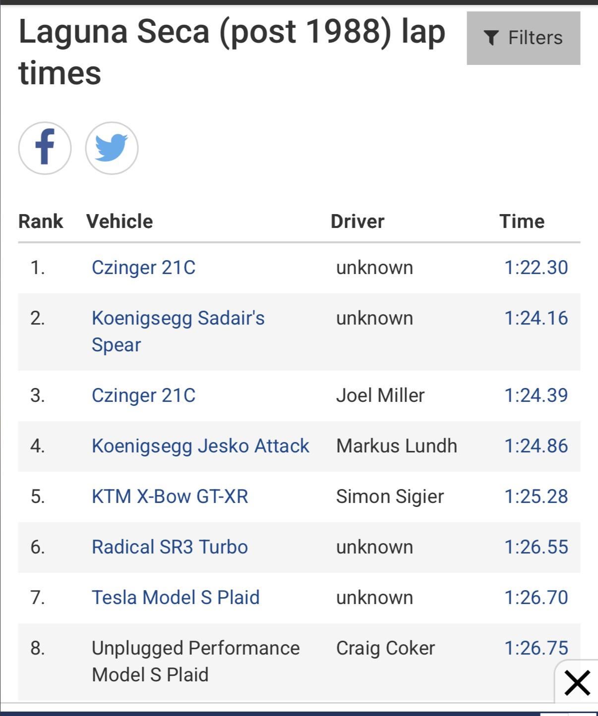598x716 pixels.
Task: Open Tesla Model S Plaid page
Action: tap(176, 598)
